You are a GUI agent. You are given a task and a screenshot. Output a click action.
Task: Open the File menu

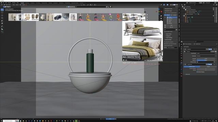coord(3,3)
